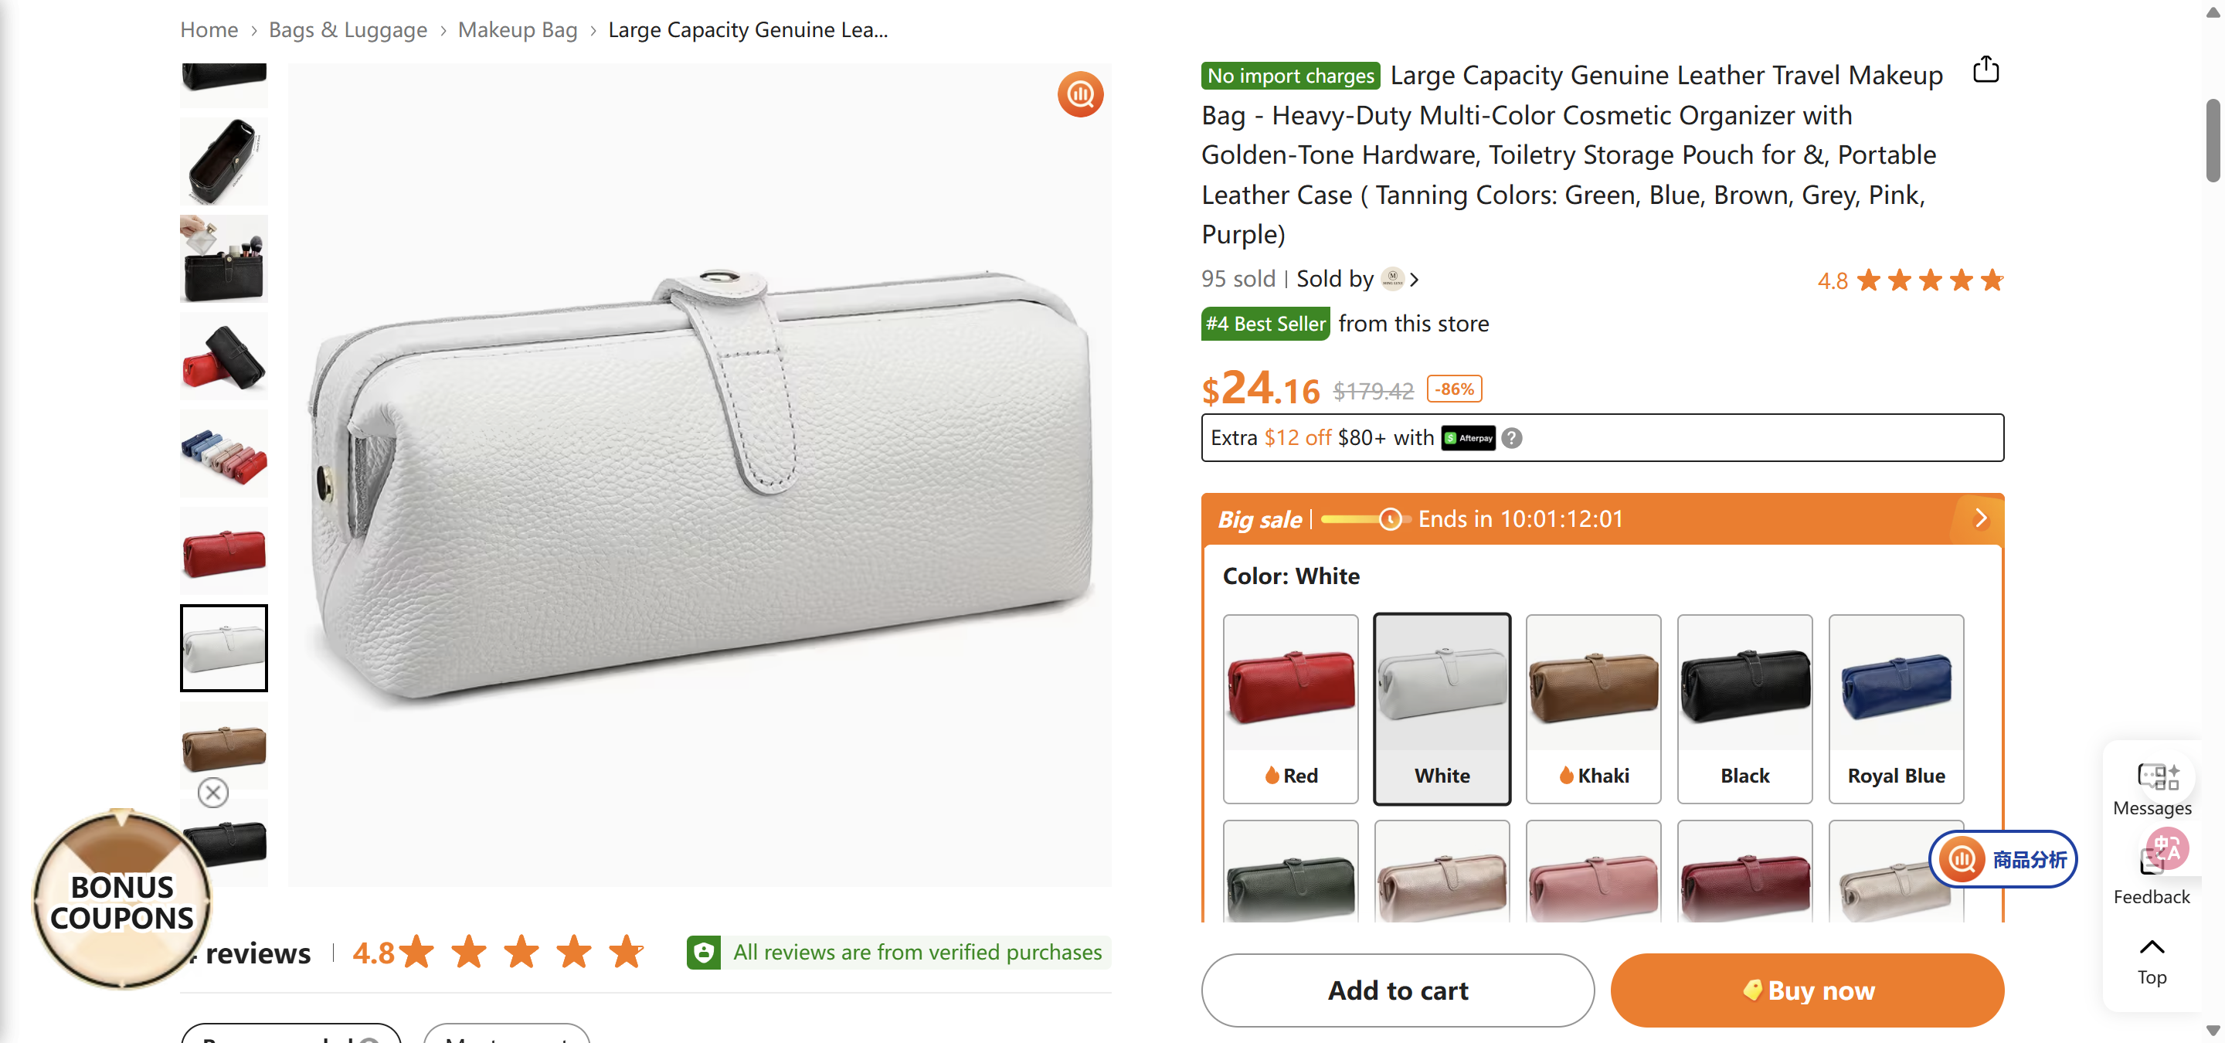Click the MING LUXE seller logo

click(x=1393, y=279)
